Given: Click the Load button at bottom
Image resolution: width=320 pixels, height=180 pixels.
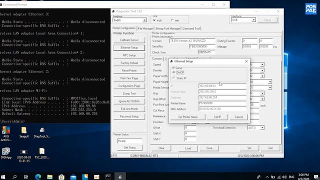Looking at the screenshot, I should click(188, 148).
